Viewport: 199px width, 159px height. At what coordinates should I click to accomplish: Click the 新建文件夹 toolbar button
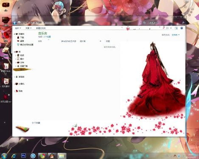41,28
